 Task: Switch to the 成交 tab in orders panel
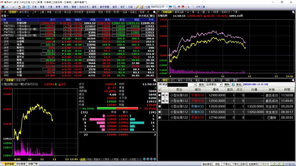[173, 80]
